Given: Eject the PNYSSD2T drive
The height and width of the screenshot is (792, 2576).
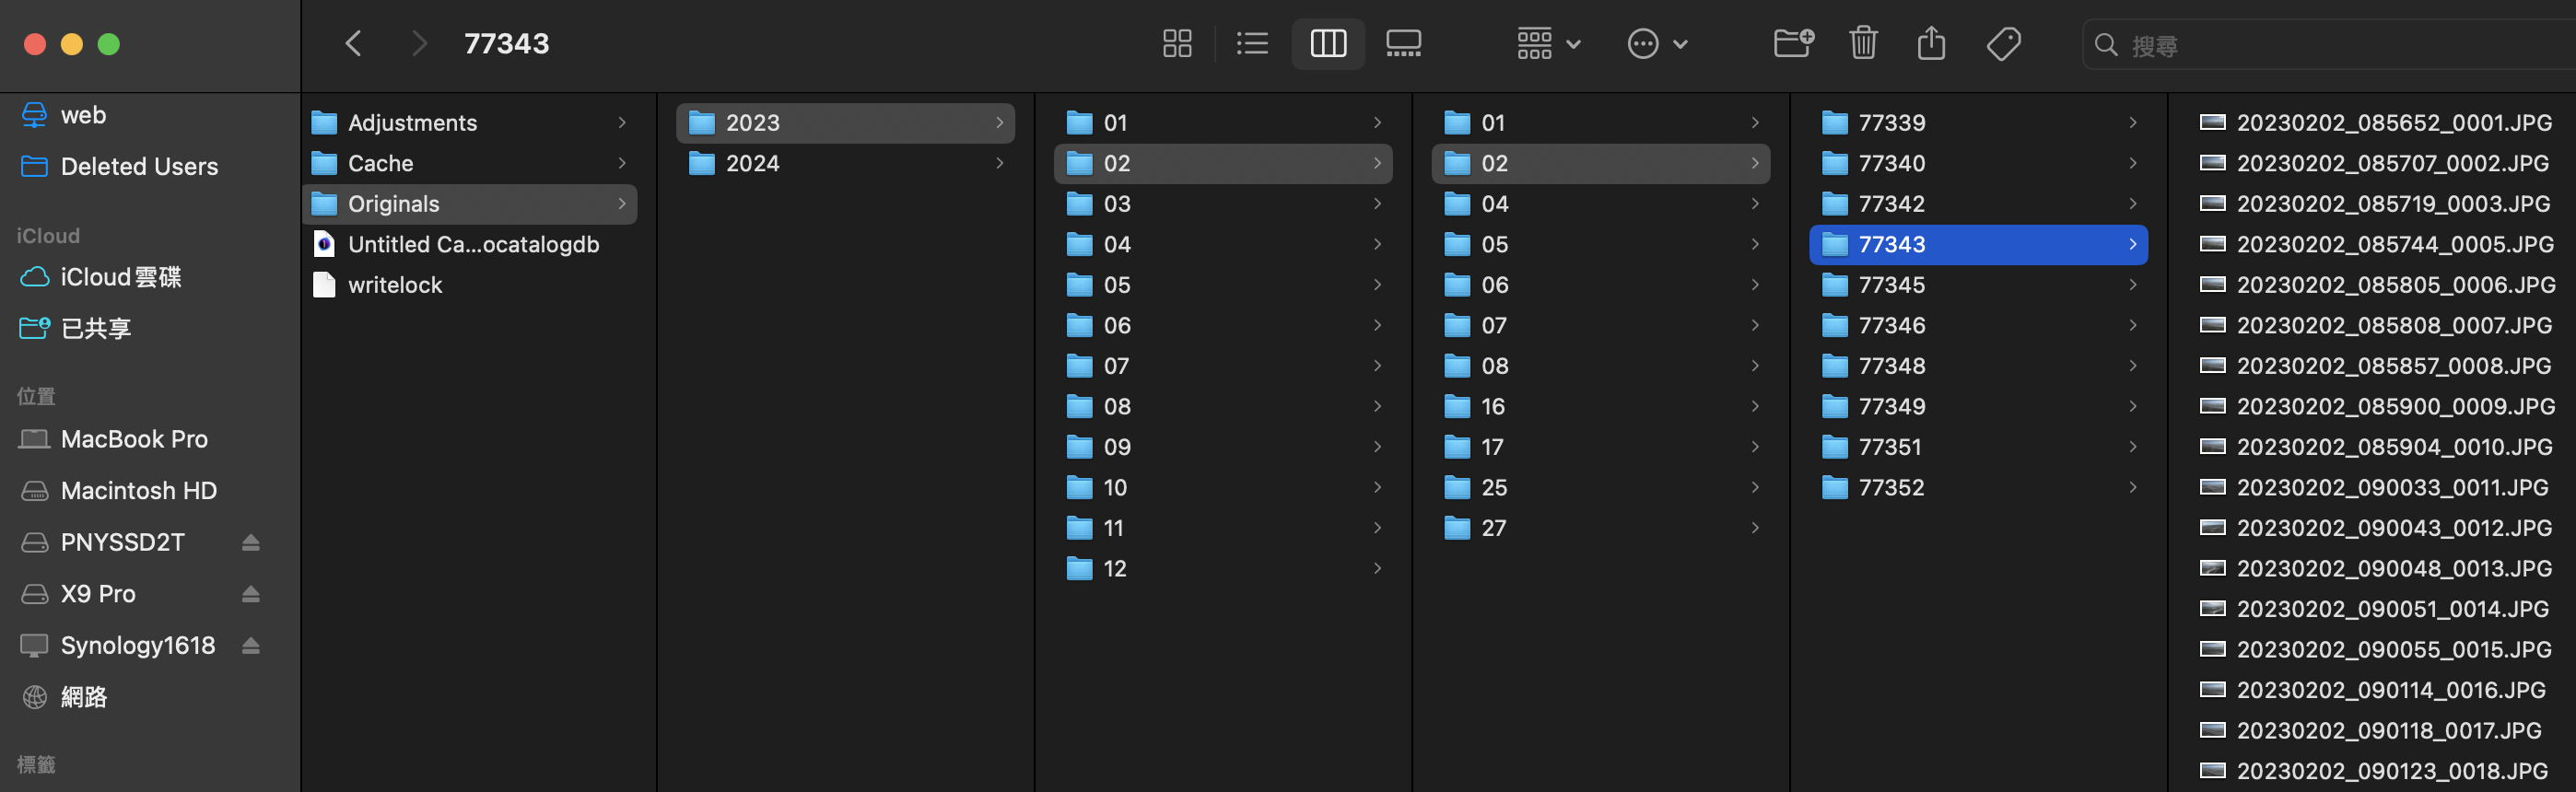Looking at the screenshot, I should point(251,543).
